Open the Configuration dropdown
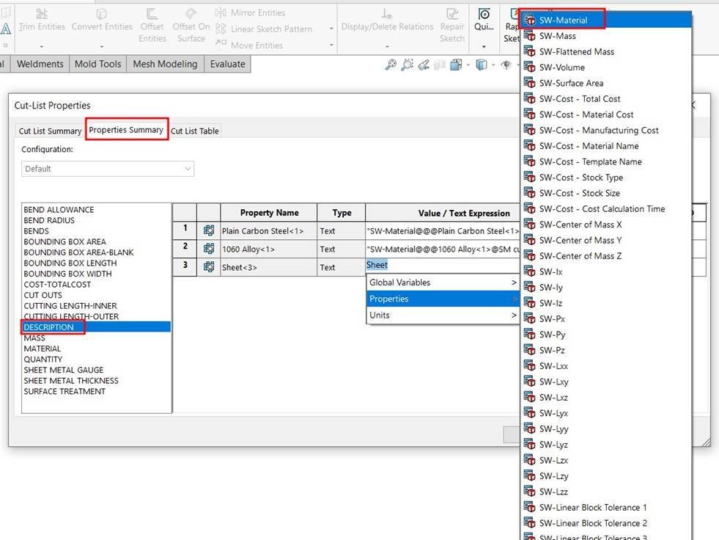The image size is (719, 540). 107,169
